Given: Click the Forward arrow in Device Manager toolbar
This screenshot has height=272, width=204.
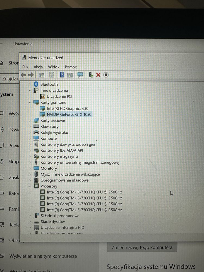Looking at the screenshot, I should [31, 75].
